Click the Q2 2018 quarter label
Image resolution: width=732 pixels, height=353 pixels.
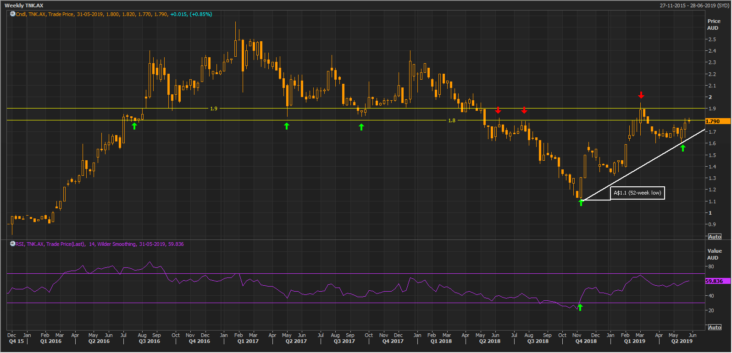tap(490, 341)
